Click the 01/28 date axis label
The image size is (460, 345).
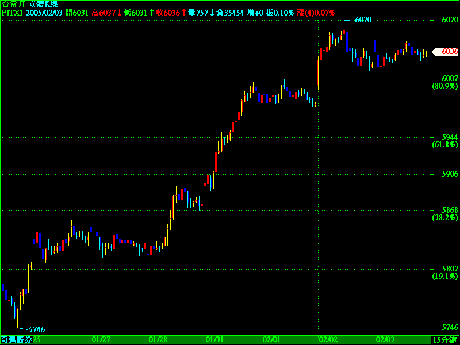pyautogui.click(x=158, y=340)
